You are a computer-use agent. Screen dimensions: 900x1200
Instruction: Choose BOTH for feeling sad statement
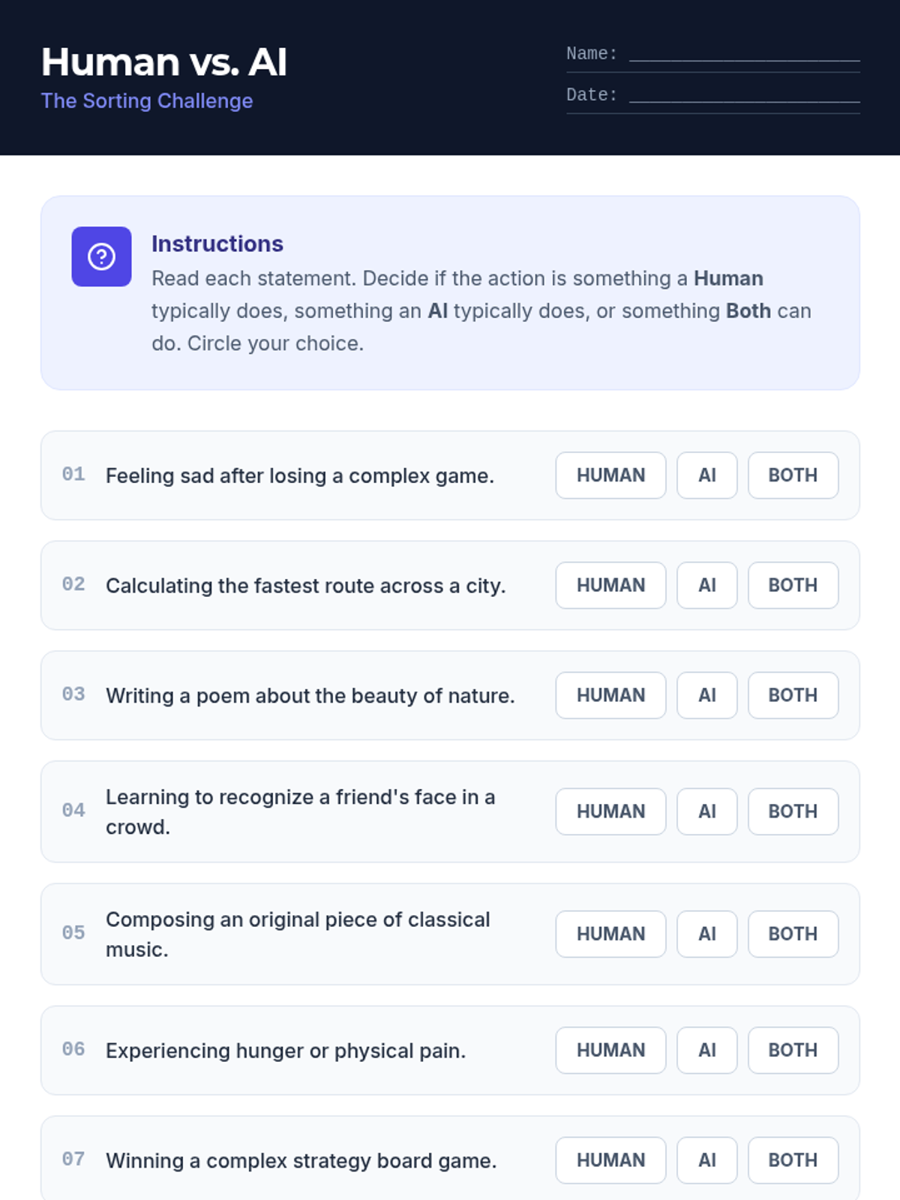pyautogui.click(x=793, y=475)
